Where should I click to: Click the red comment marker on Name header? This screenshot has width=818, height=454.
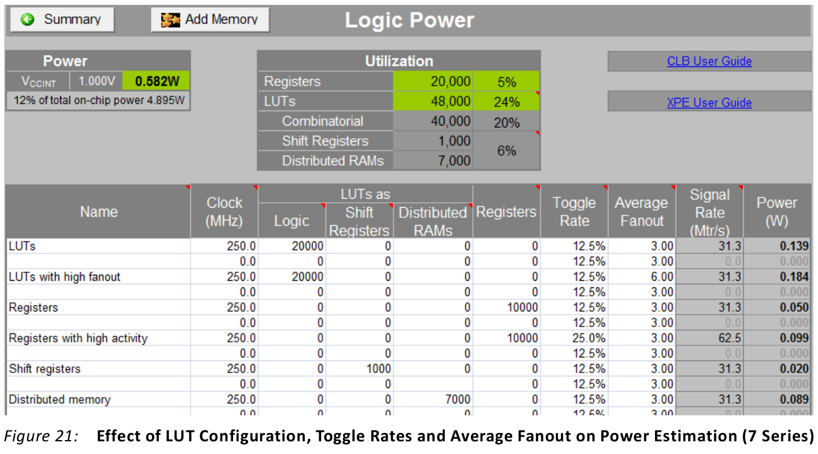point(187,187)
